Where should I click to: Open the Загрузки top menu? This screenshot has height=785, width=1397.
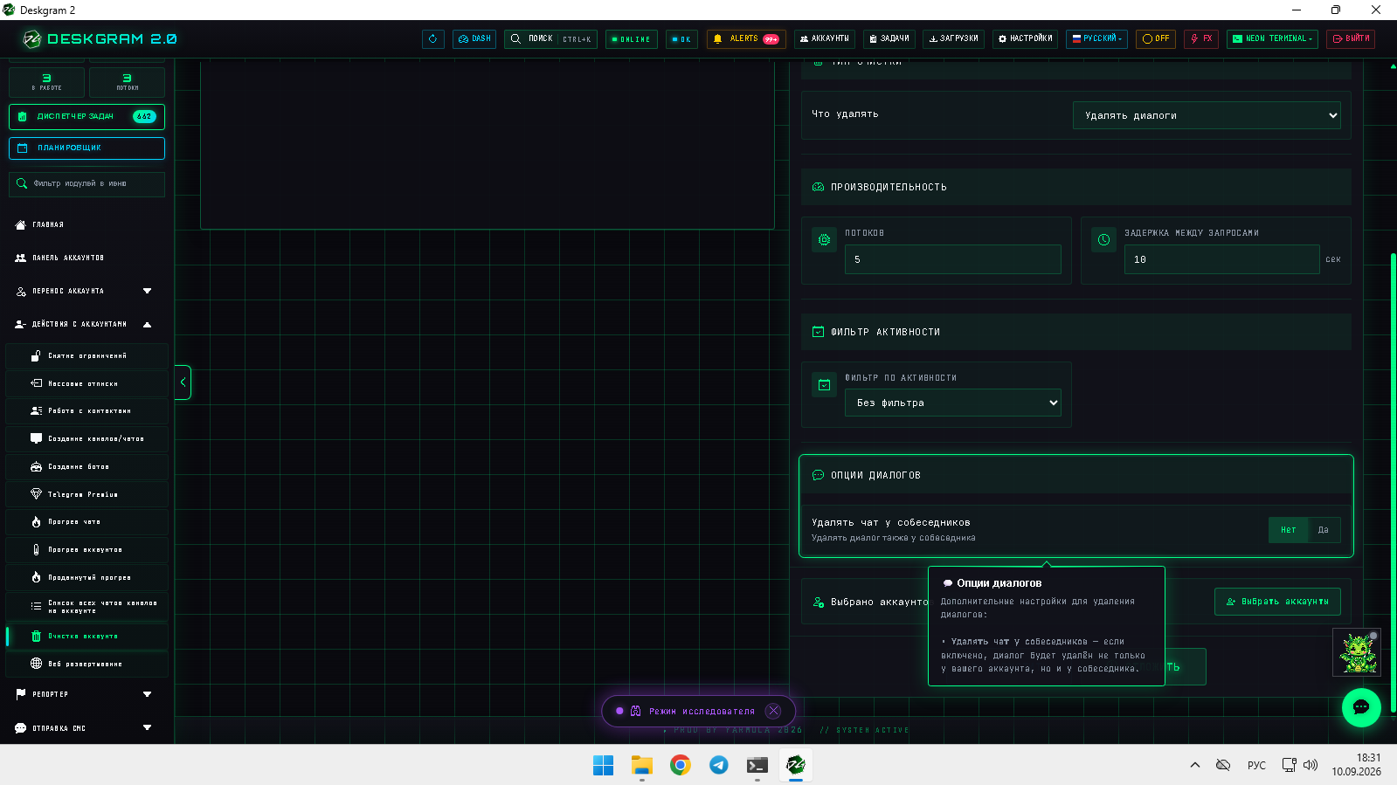coord(953,39)
